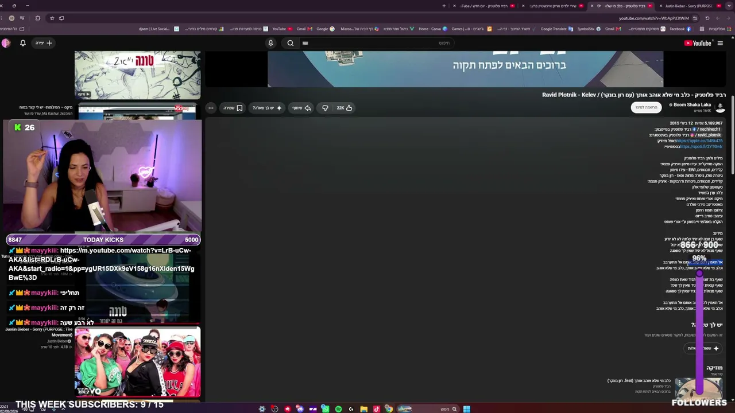Click the 5,189,967 view count text
Viewport: 735px width, 413px height.
[709, 123]
